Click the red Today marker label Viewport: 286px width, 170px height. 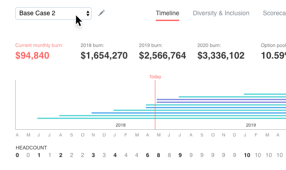pyautogui.click(x=155, y=77)
